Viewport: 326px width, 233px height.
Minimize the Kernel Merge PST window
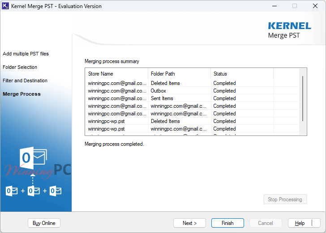pyautogui.click(x=275, y=6)
